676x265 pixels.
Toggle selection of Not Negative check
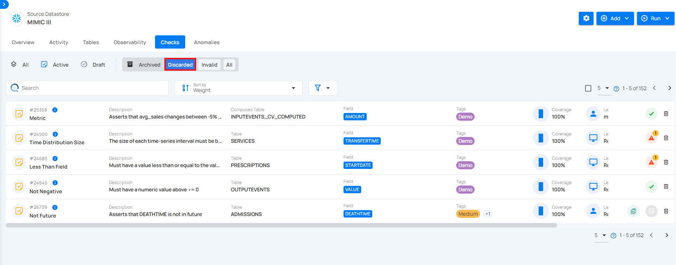coord(19,187)
